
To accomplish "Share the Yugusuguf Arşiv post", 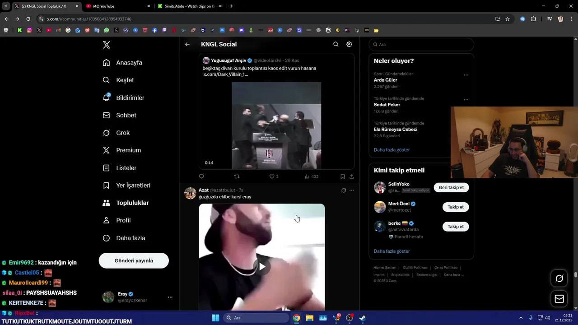I will (x=352, y=176).
